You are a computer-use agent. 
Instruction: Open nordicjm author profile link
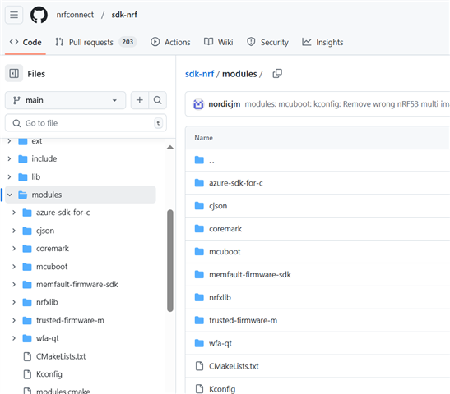point(224,104)
